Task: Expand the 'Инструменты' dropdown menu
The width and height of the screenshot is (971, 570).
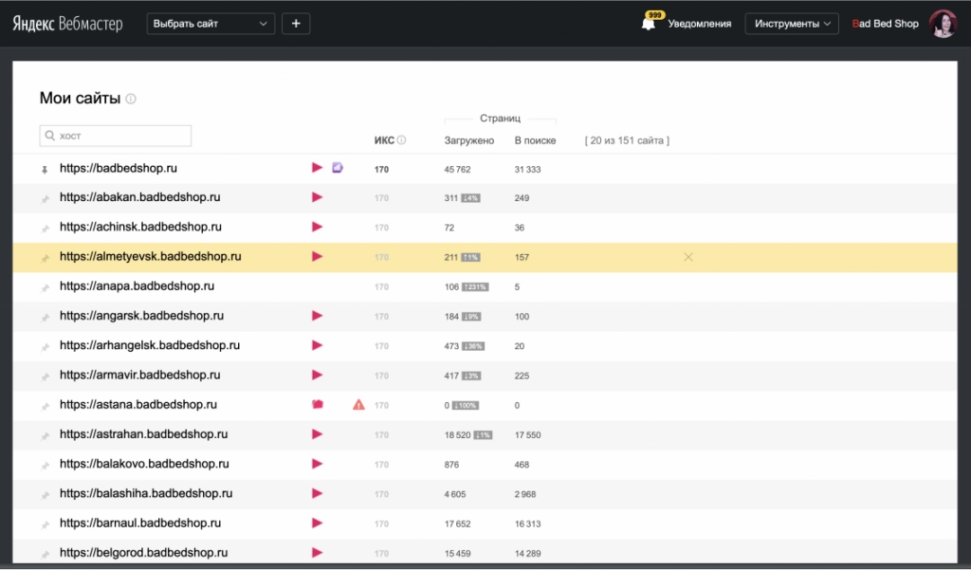Action: tap(792, 24)
